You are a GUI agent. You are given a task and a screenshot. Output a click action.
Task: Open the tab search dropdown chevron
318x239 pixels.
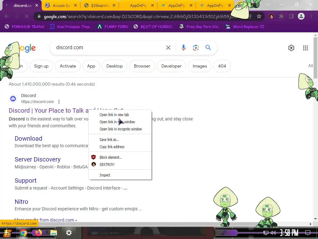268,4
